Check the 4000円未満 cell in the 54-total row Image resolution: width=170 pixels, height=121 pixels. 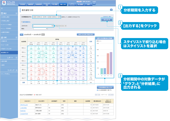[x=28, y=47]
